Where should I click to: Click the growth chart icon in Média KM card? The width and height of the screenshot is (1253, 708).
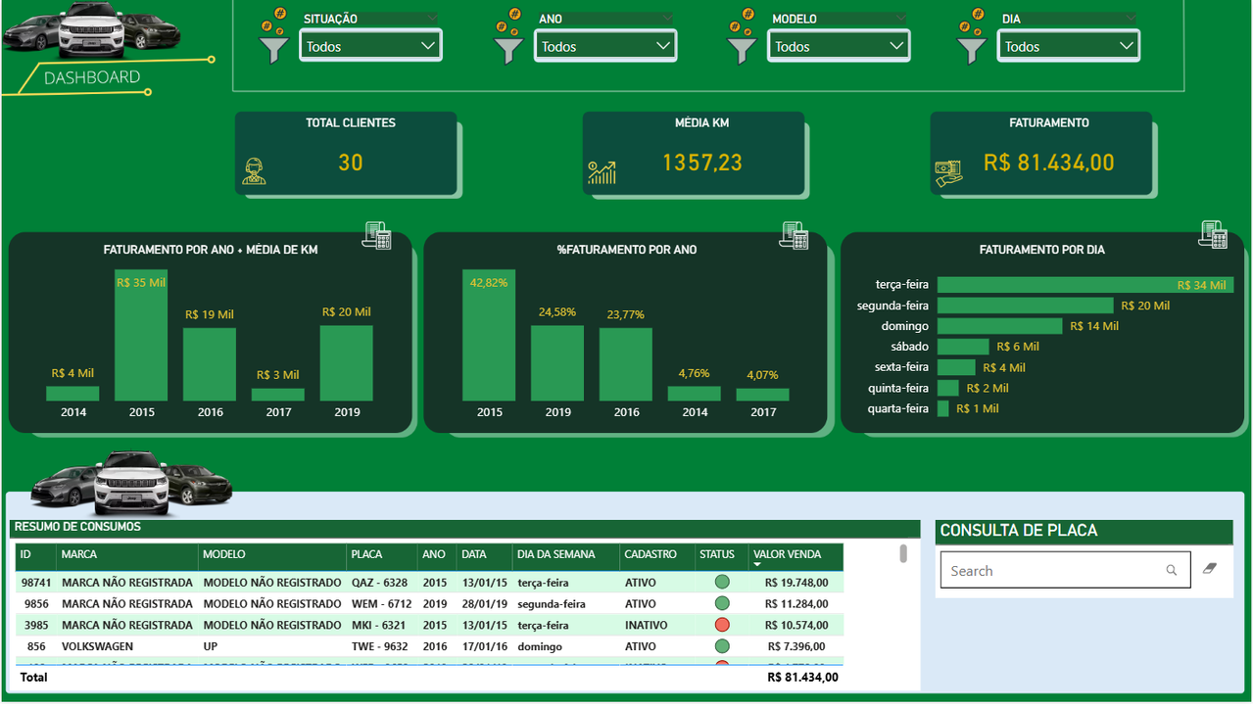coord(602,172)
